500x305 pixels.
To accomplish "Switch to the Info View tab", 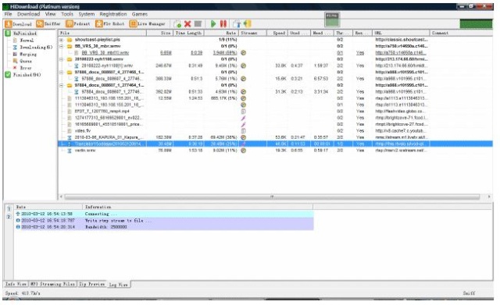I will 16,284.
